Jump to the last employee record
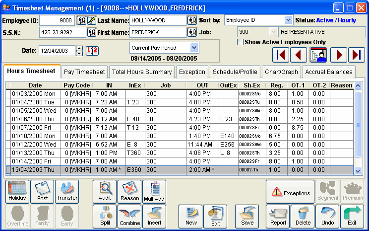369x231 pixels. pyautogui.click(x=356, y=55)
